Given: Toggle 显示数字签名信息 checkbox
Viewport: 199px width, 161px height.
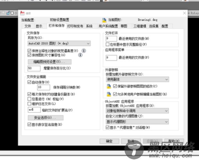Looking at the screenshot, I should pos(29,124).
